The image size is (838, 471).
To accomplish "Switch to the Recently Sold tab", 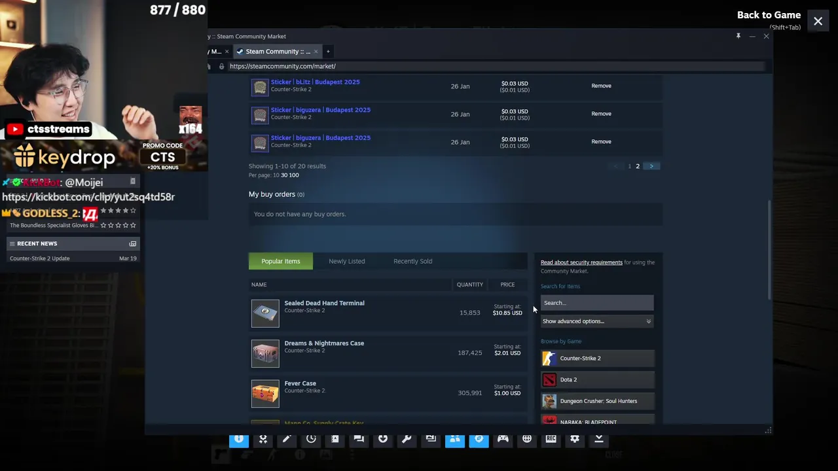I will [x=413, y=261].
